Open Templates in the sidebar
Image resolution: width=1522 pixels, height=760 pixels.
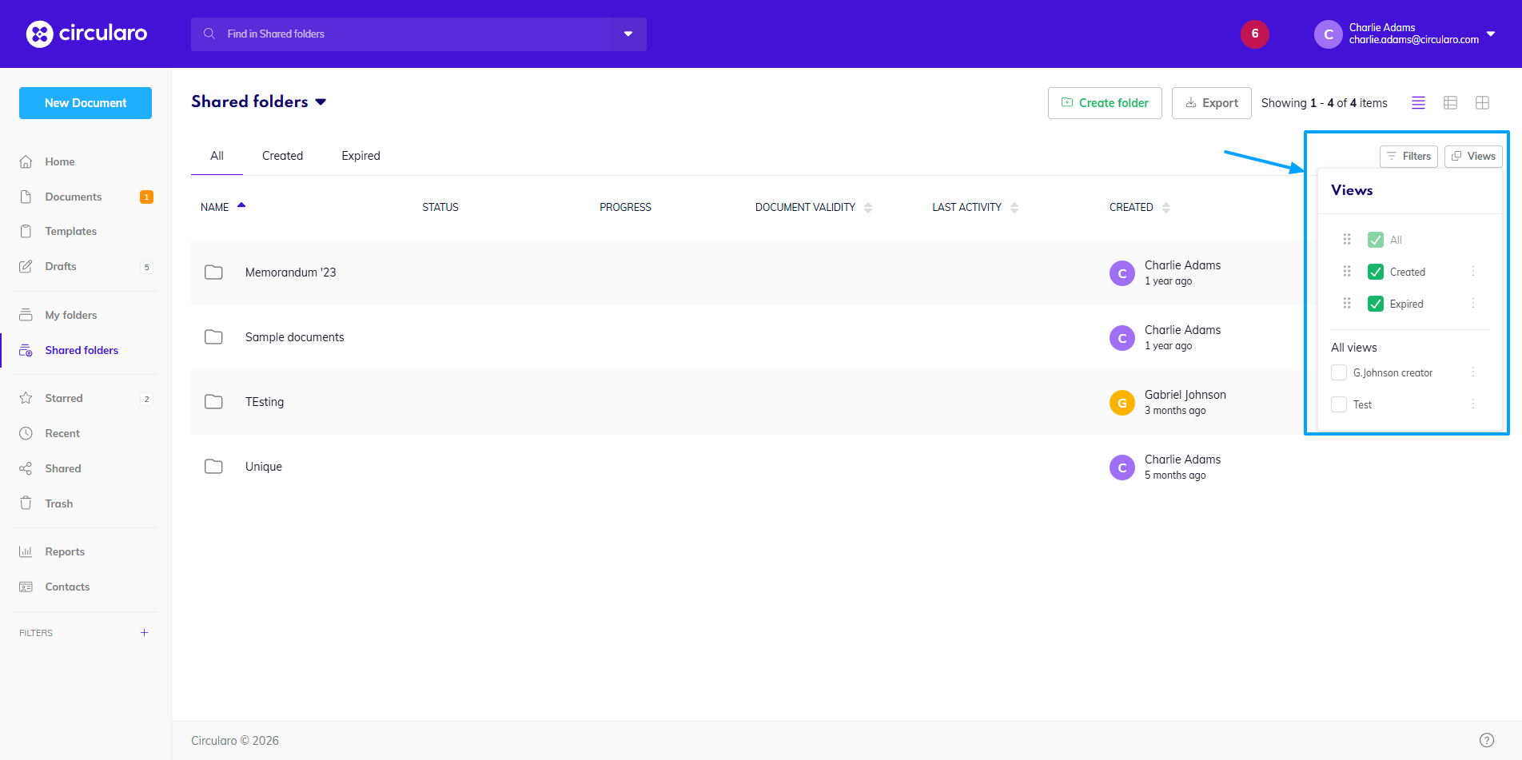[70, 232]
